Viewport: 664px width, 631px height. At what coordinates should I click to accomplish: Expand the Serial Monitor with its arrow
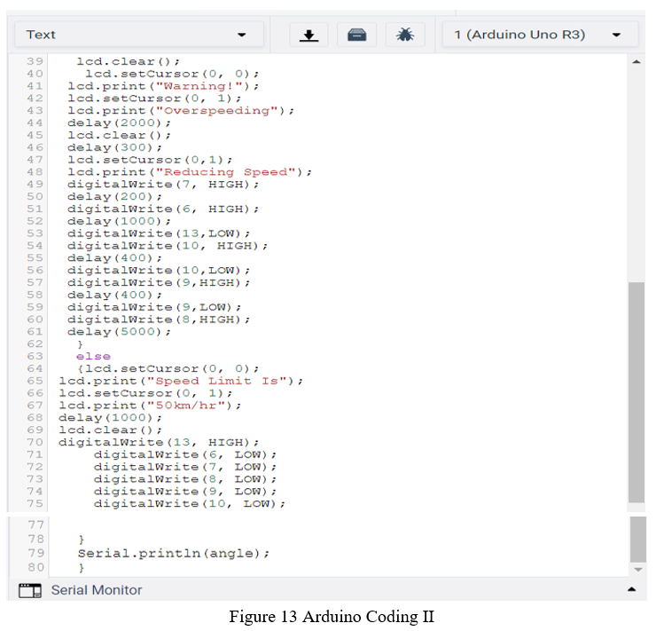click(x=631, y=589)
